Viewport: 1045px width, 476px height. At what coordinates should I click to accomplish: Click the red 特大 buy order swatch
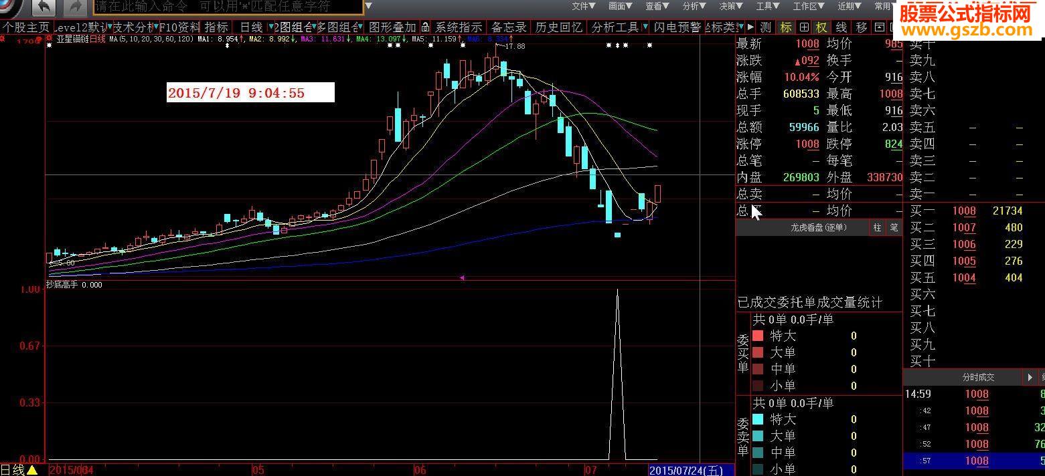pos(758,336)
